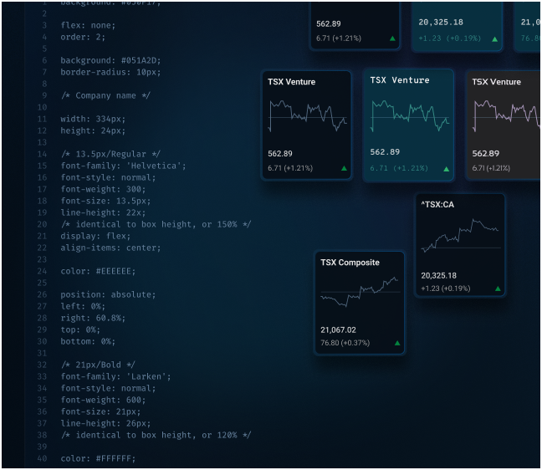
Task: Click the green up arrow on TSX Composite card
Action: click(397, 343)
